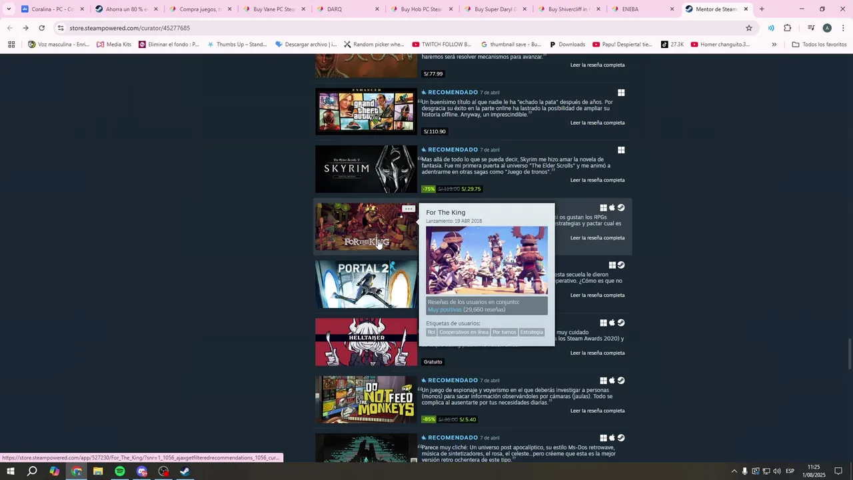Switch to the ENEBA tab

(642, 9)
